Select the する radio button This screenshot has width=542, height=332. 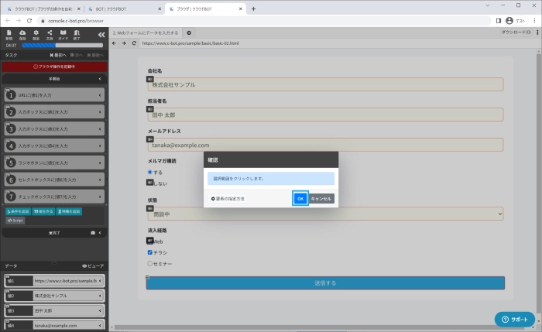(150, 172)
